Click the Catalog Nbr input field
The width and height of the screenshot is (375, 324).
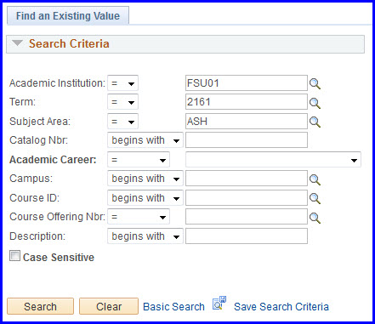(x=247, y=140)
